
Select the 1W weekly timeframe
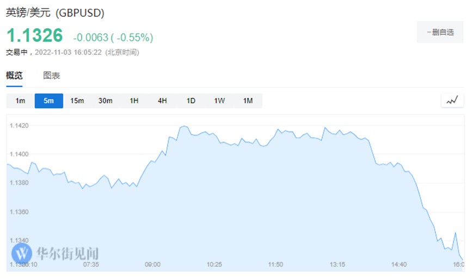(219, 101)
